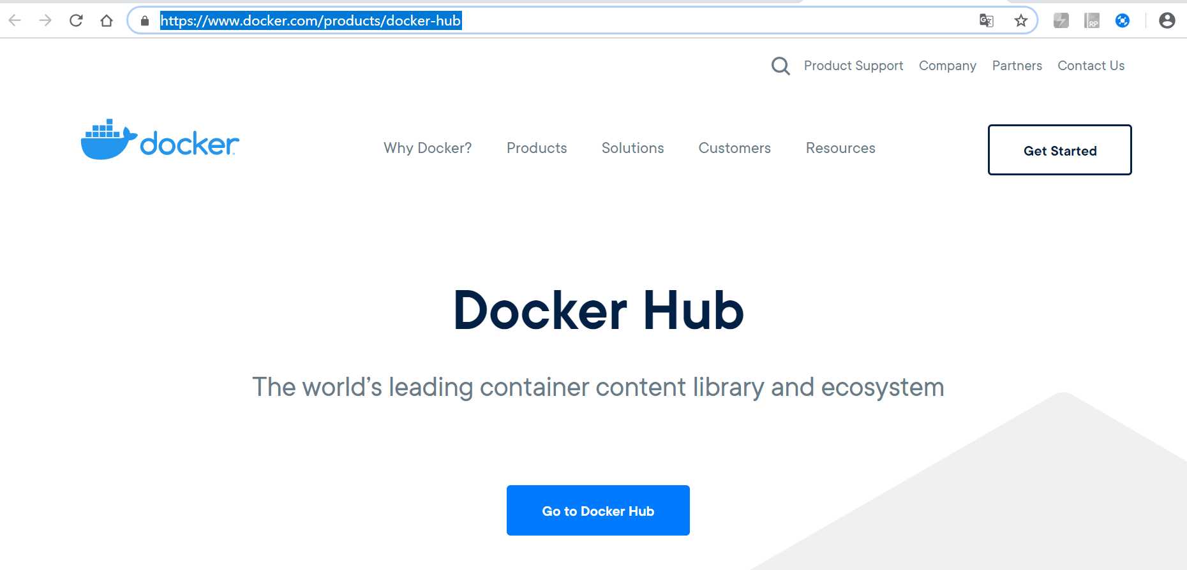
Task: Click the Docker whale logo
Action: tap(160, 139)
